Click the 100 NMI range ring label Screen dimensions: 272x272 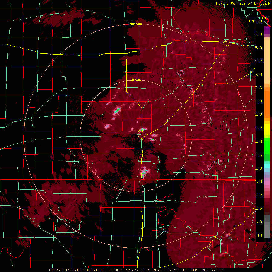pos(136,24)
